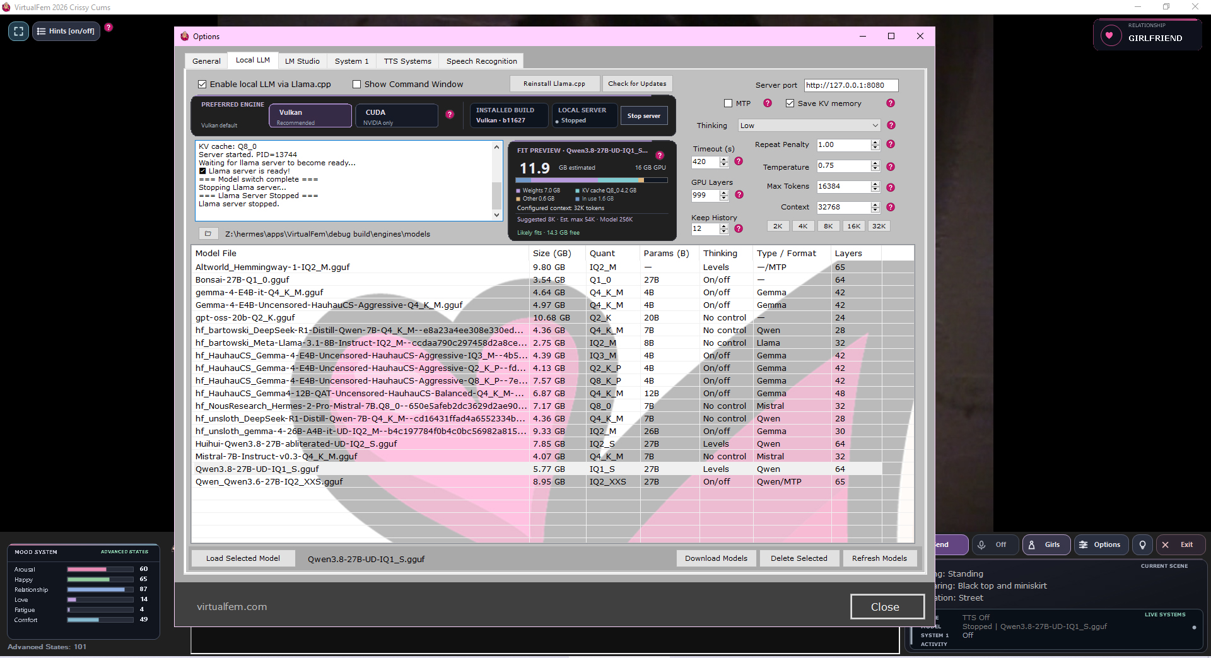Increase the Temperature value with up arrow
This screenshot has width=1211, height=658.
[x=875, y=163]
